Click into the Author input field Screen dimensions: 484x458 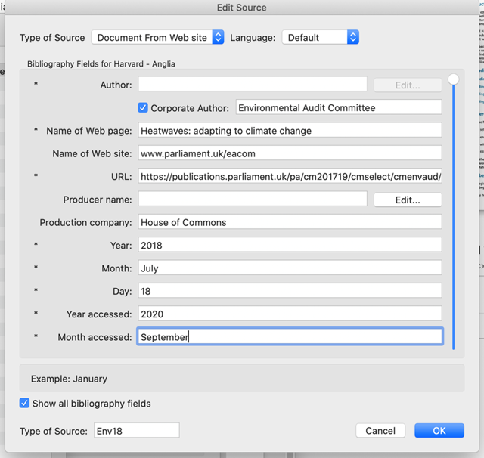click(x=253, y=84)
